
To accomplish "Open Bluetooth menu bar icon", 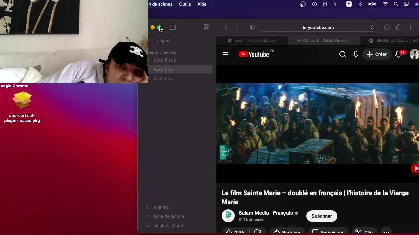I will tap(360, 4).
